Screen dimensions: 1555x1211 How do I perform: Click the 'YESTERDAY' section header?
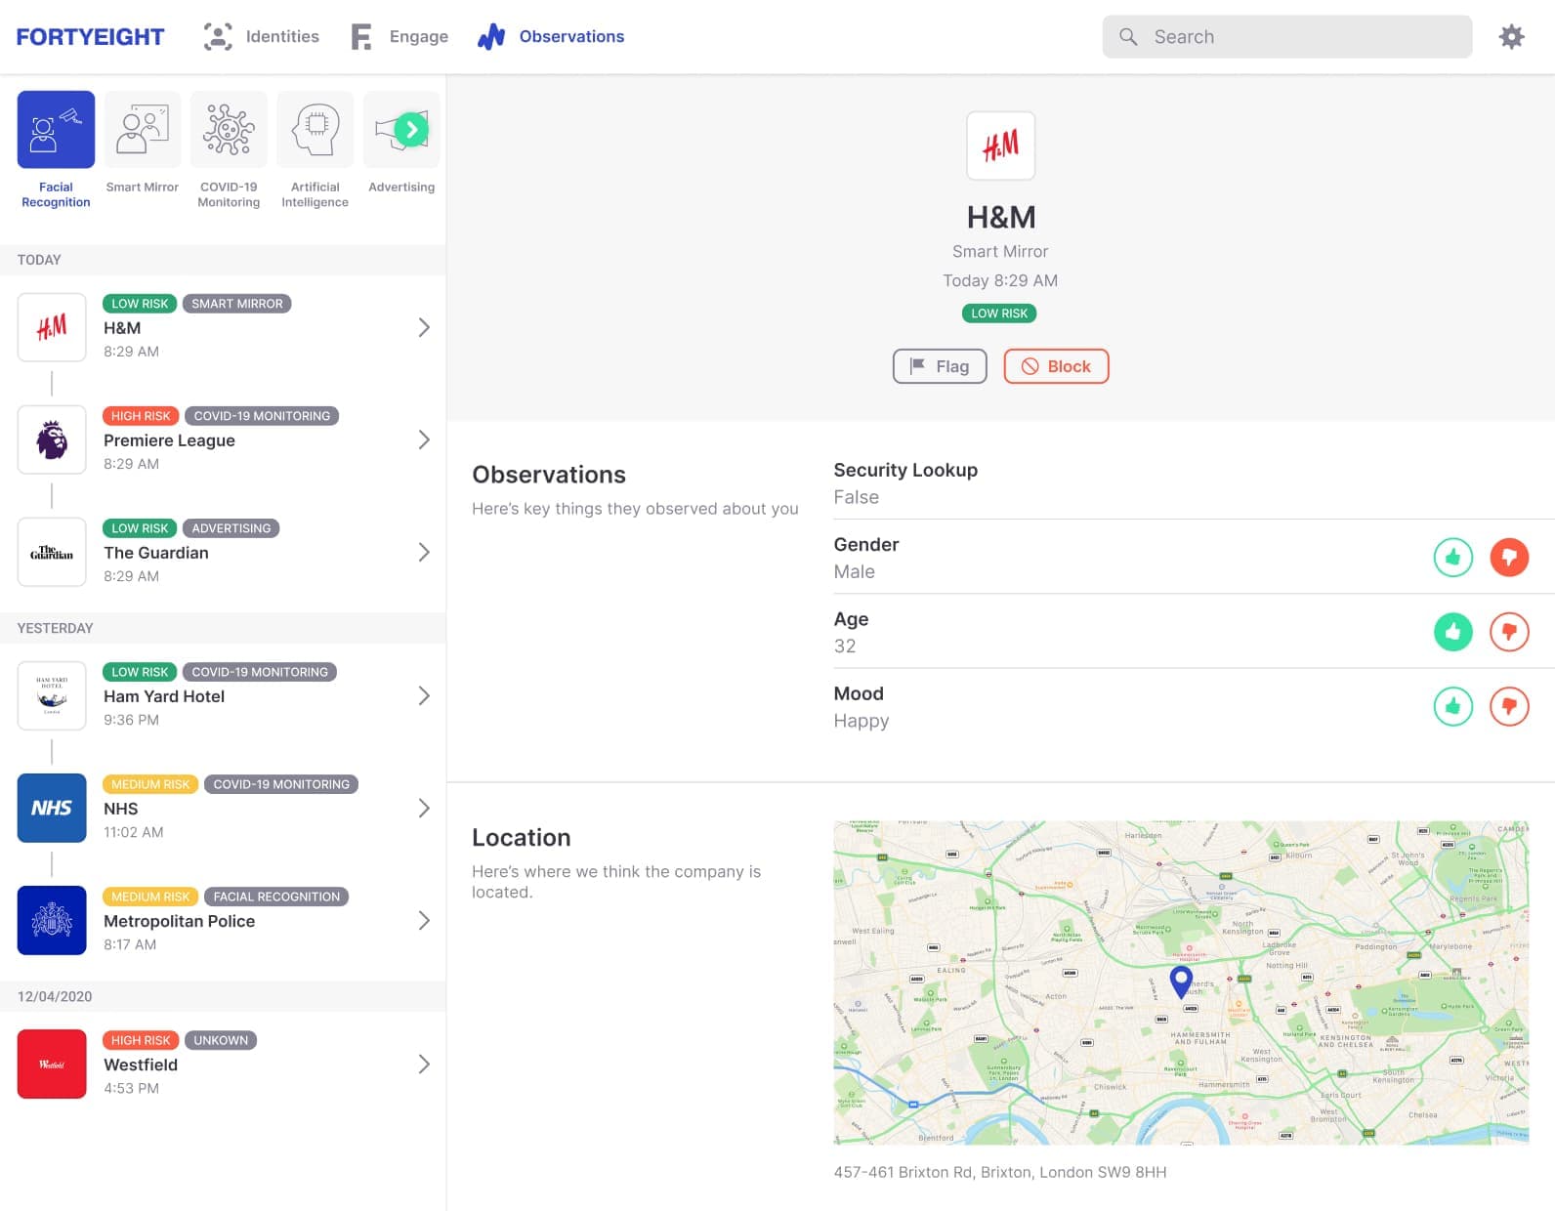tap(55, 628)
